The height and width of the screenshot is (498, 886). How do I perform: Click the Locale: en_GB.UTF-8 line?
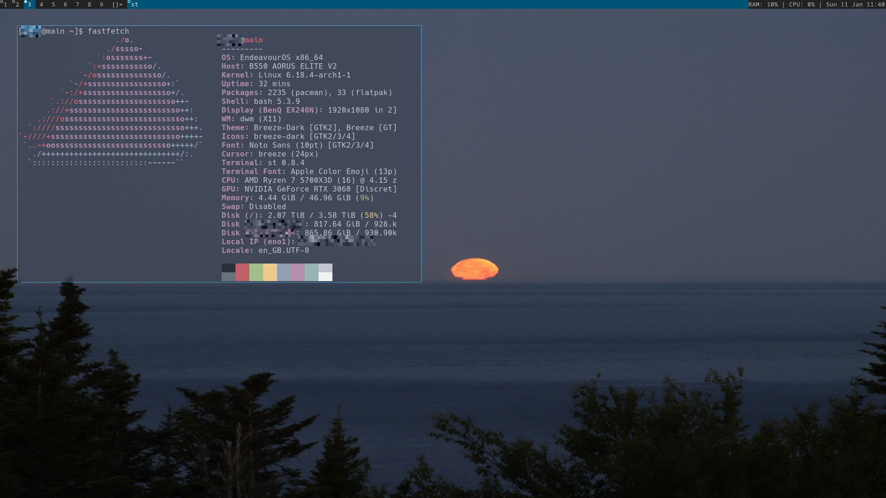265,250
